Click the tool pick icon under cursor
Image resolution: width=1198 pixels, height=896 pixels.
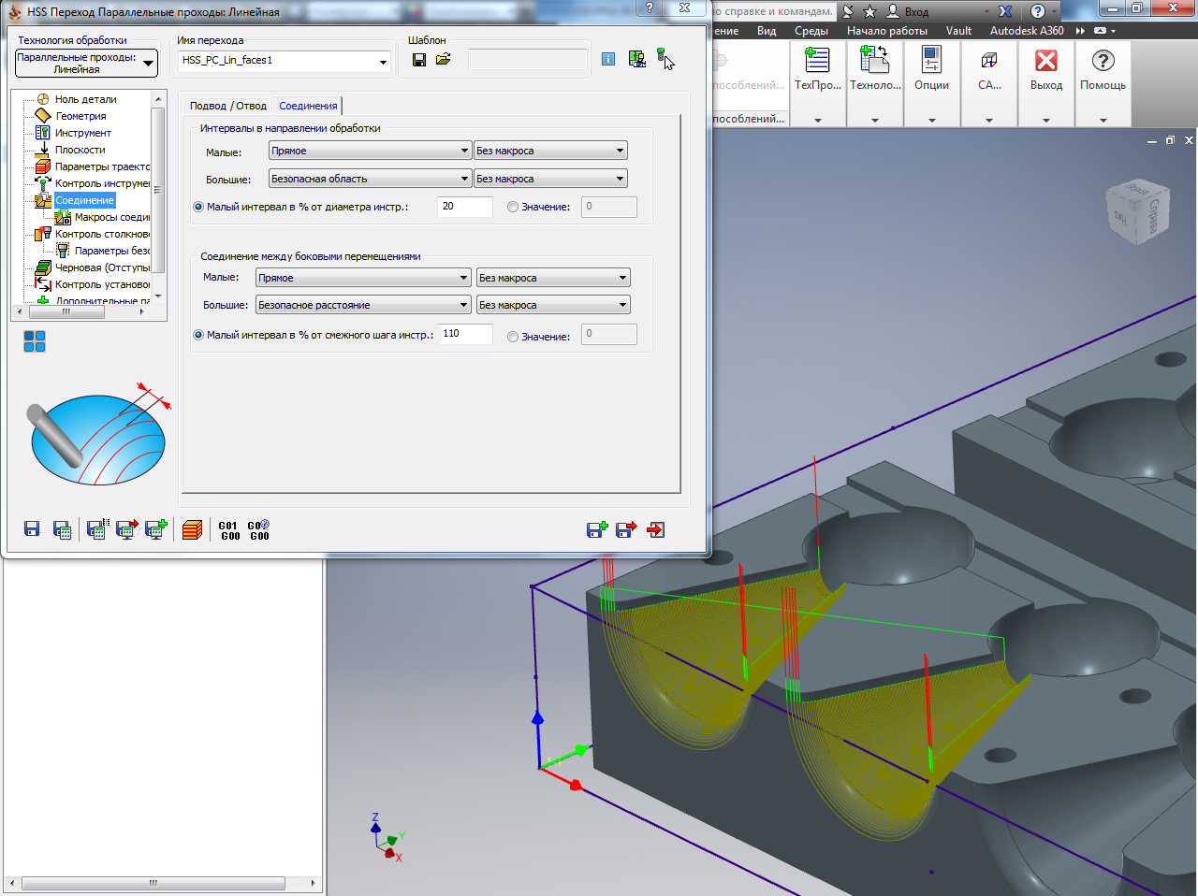pos(664,58)
